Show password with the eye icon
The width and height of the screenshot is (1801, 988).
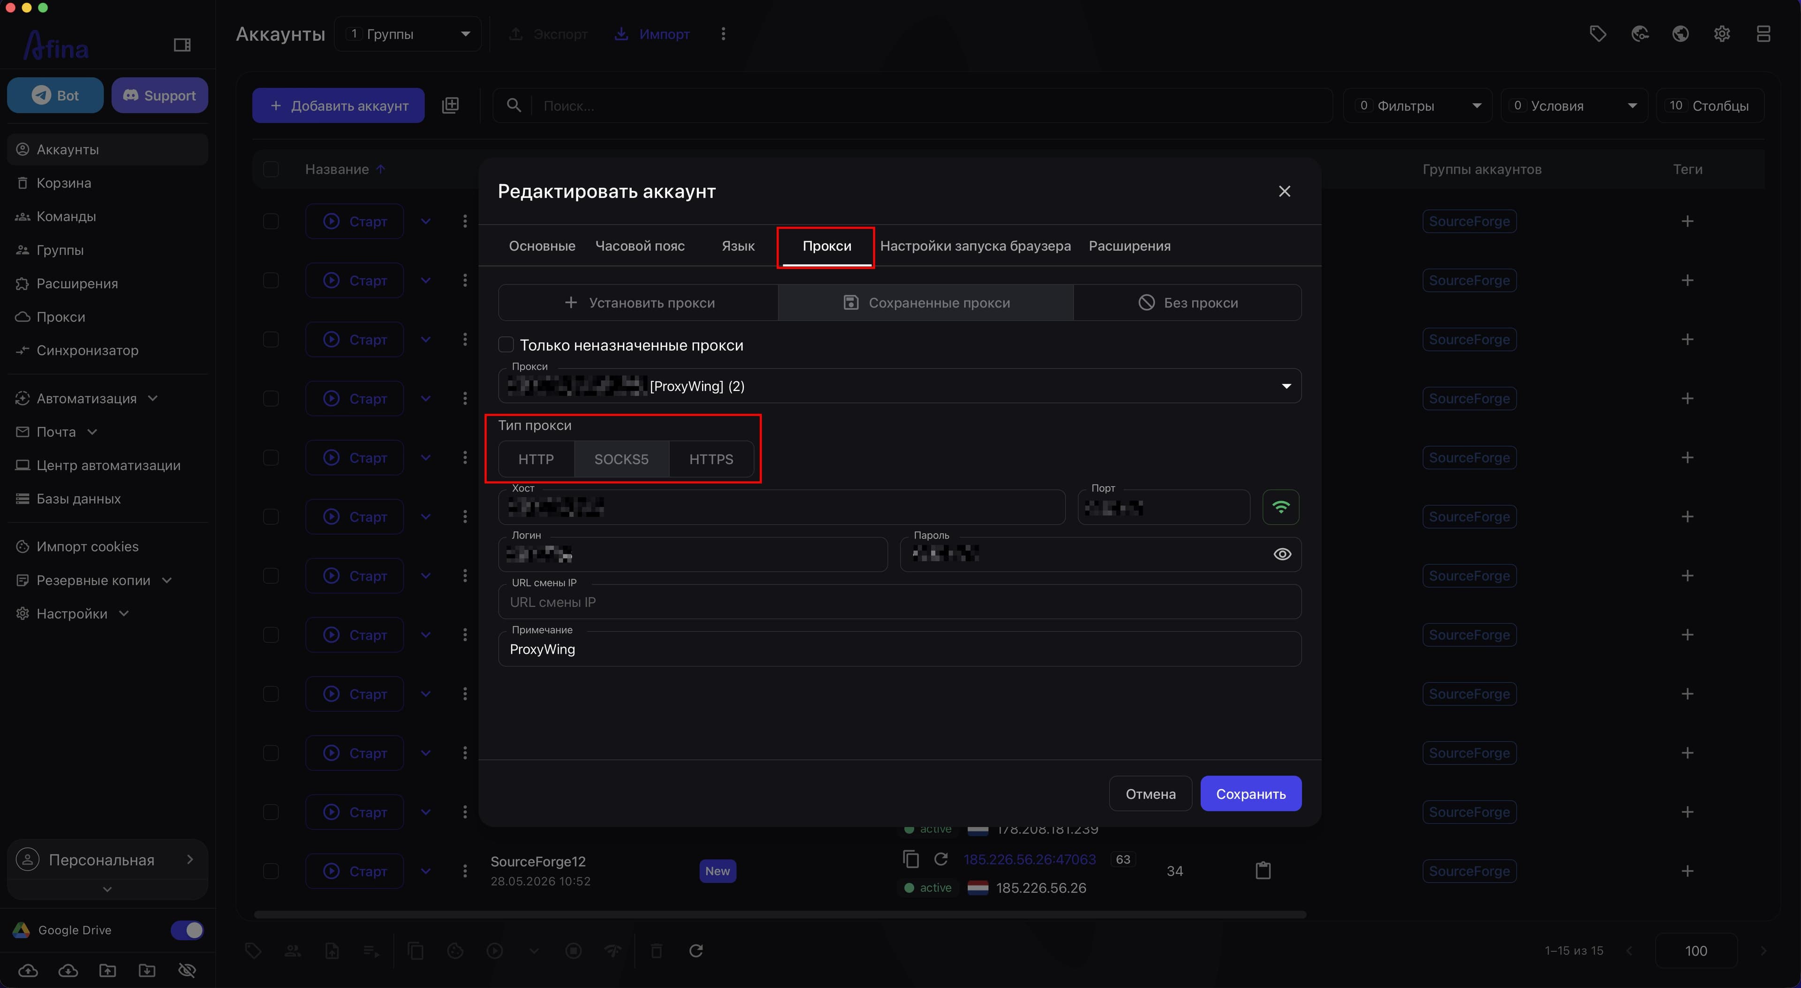click(1281, 554)
